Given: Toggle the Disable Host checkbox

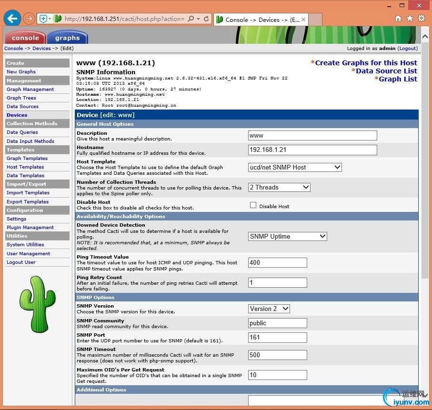Looking at the screenshot, I should click(253, 205).
